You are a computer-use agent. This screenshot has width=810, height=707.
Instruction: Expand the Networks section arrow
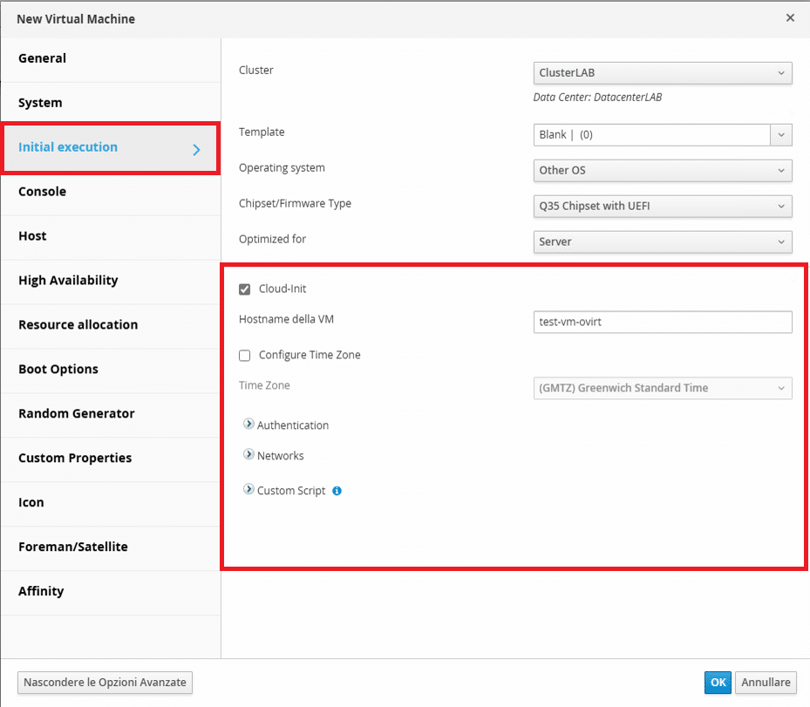[248, 454]
